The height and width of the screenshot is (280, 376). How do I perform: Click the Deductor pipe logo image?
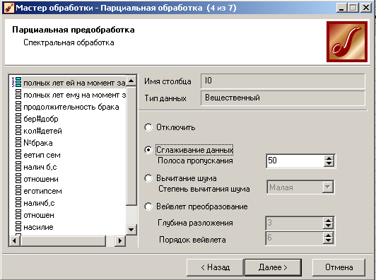[347, 42]
